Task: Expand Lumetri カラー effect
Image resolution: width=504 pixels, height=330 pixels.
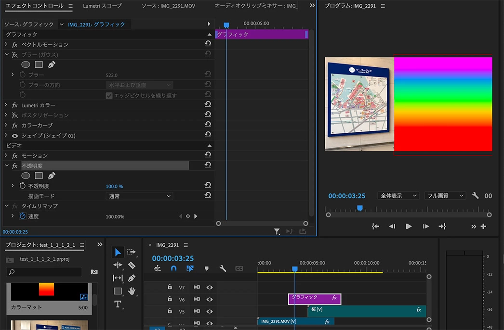Action: tap(6, 105)
